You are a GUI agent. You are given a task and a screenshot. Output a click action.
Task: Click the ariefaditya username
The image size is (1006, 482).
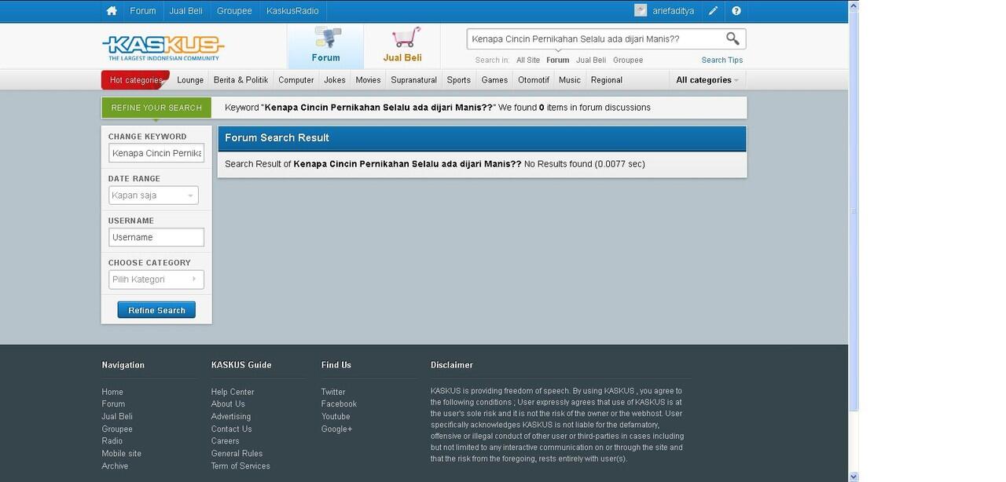coord(674,11)
